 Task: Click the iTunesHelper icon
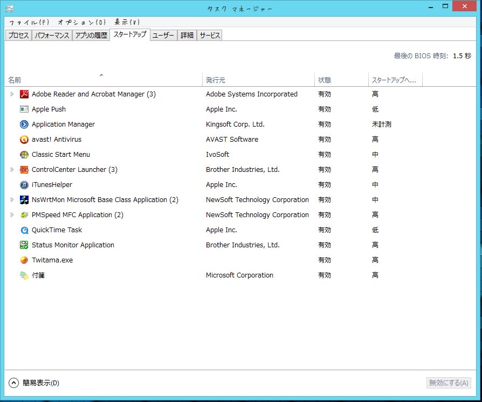[x=24, y=184]
